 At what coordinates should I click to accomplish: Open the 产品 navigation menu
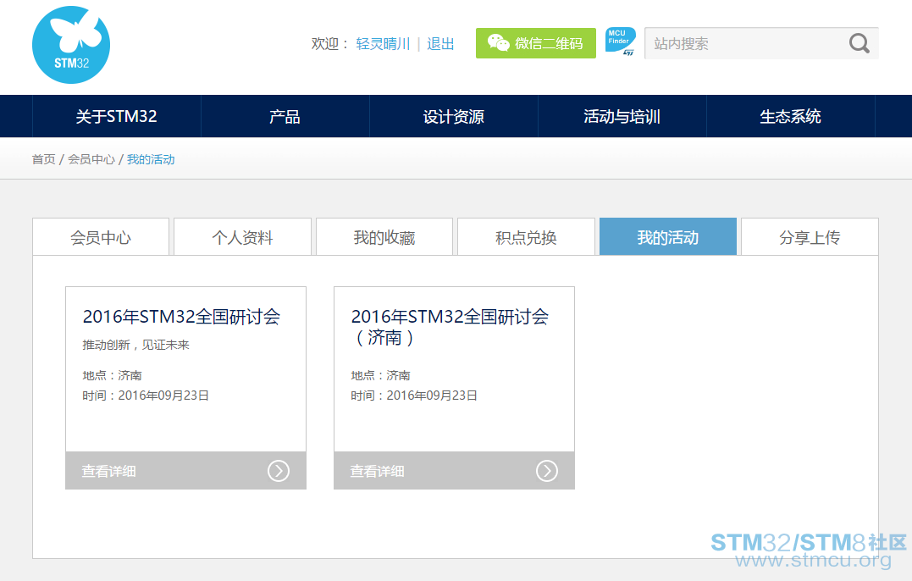click(x=285, y=116)
